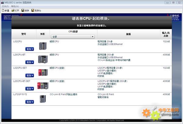Click 追加 button for LJ72GF15-T2

tap(30, 102)
